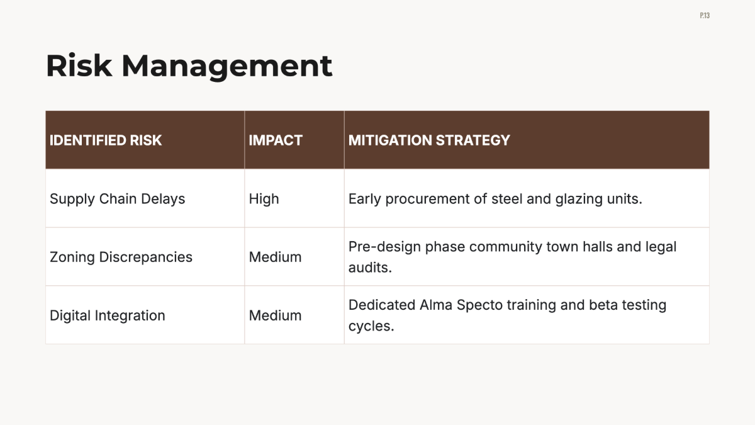Click the word audits in the zoning row
This screenshot has width=755, height=425.
[370, 267]
